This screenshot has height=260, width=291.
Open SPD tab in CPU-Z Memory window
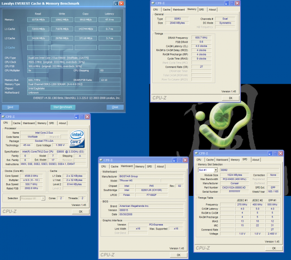[x=201, y=10]
